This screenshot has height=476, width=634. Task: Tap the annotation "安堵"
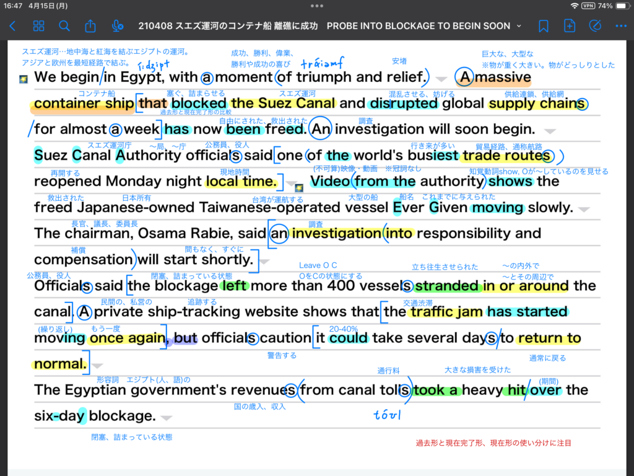pyautogui.click(x=399, y=61)
